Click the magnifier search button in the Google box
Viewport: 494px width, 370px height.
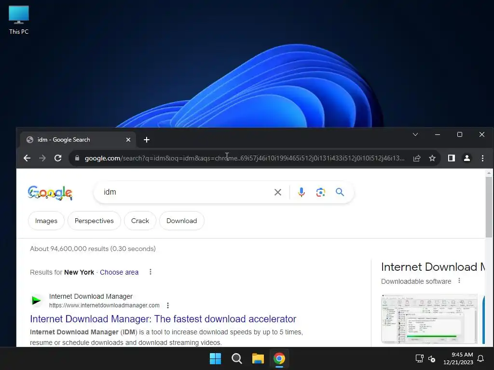coord(340,192)
